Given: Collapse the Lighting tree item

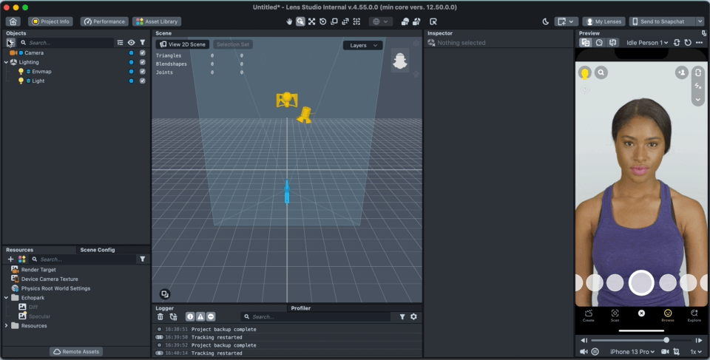Looking at the screenshot, I should 6,62.
